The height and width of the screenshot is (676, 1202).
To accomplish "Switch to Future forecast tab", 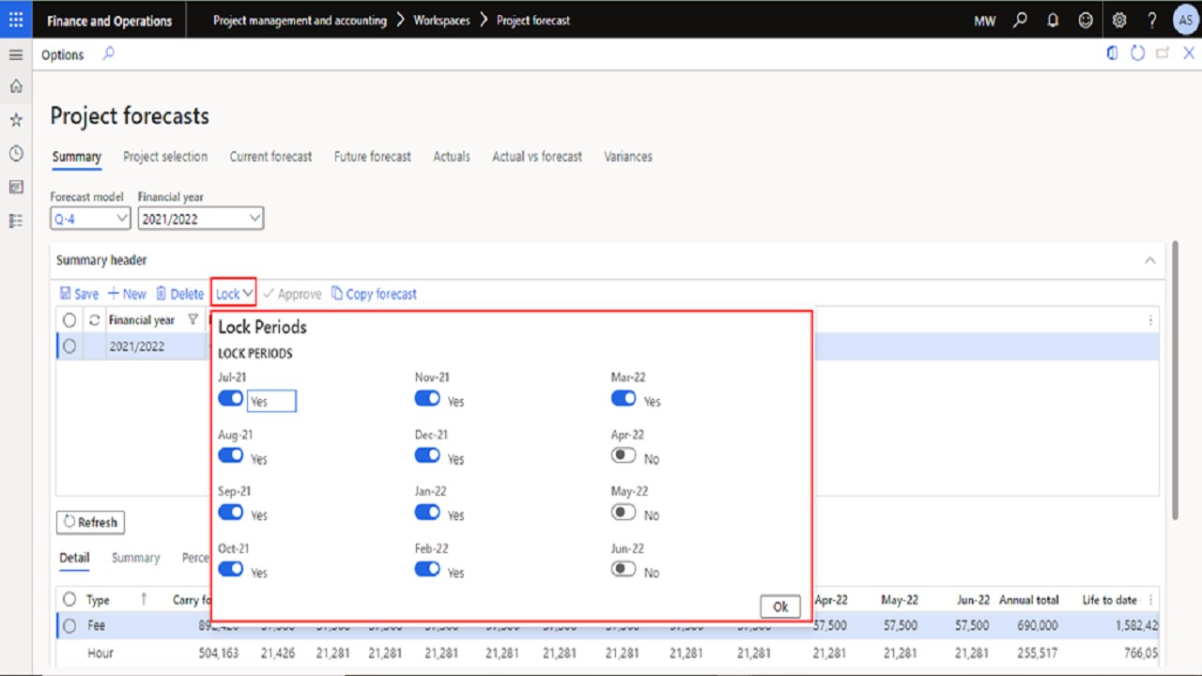I will tap(373, 157).
